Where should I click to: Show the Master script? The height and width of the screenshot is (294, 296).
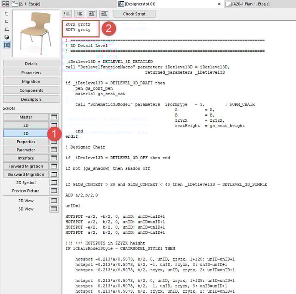click(x=26, y=117)
